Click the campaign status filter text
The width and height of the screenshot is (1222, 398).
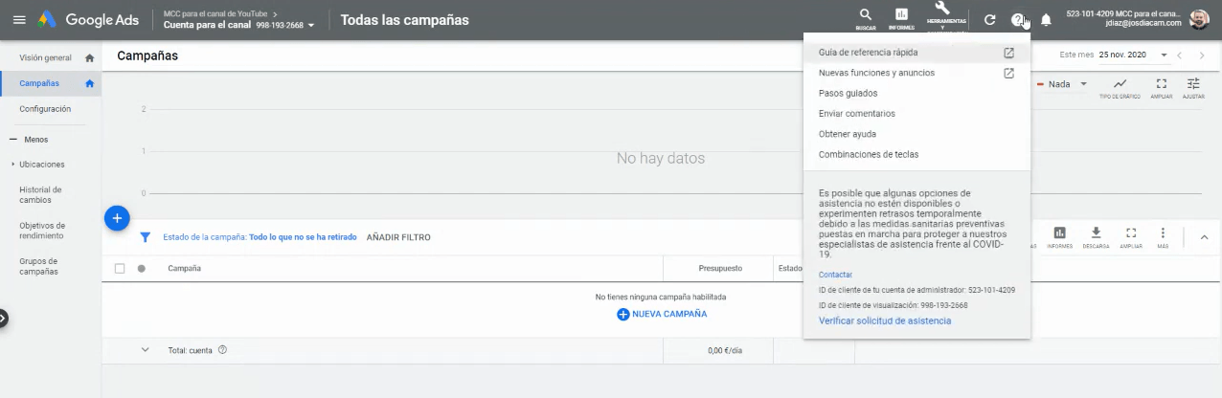260,237
